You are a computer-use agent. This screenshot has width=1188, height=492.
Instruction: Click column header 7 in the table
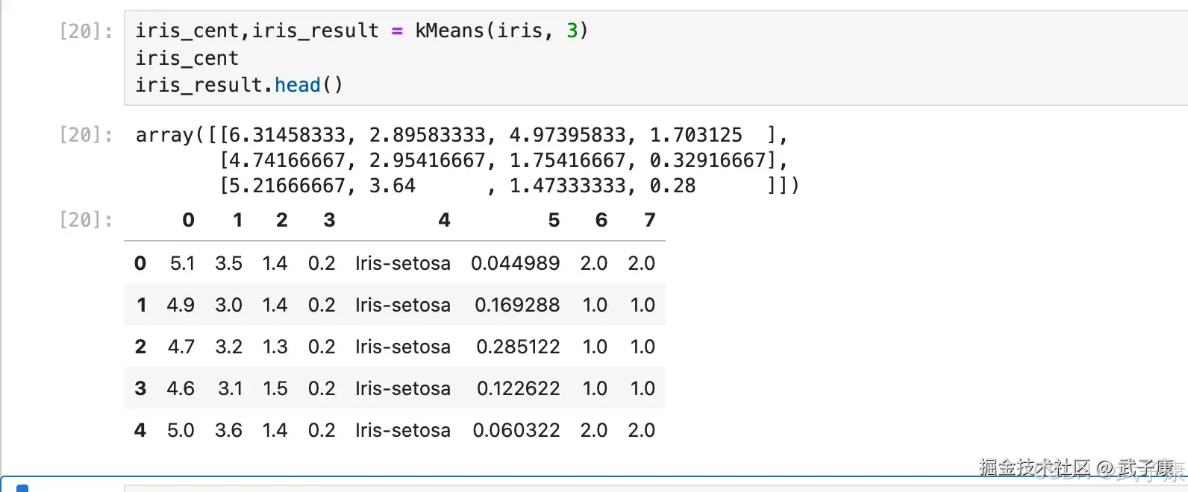(650, 220)
